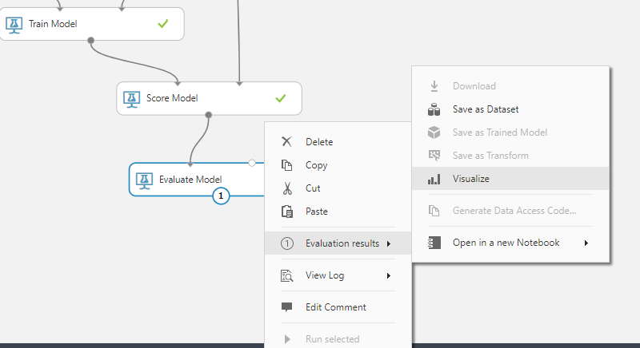Choose Paste in the context menu
Image resolution: width=640 pixels, height=348 pixels.
coord(338,212)
